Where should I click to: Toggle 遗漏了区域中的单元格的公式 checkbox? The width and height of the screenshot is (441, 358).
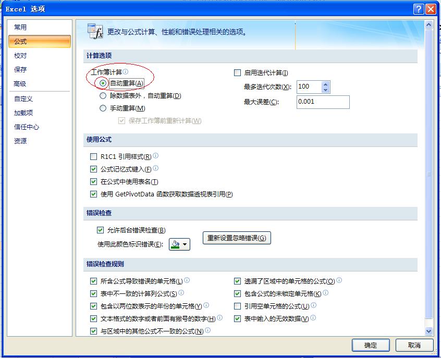click(237, 281)
